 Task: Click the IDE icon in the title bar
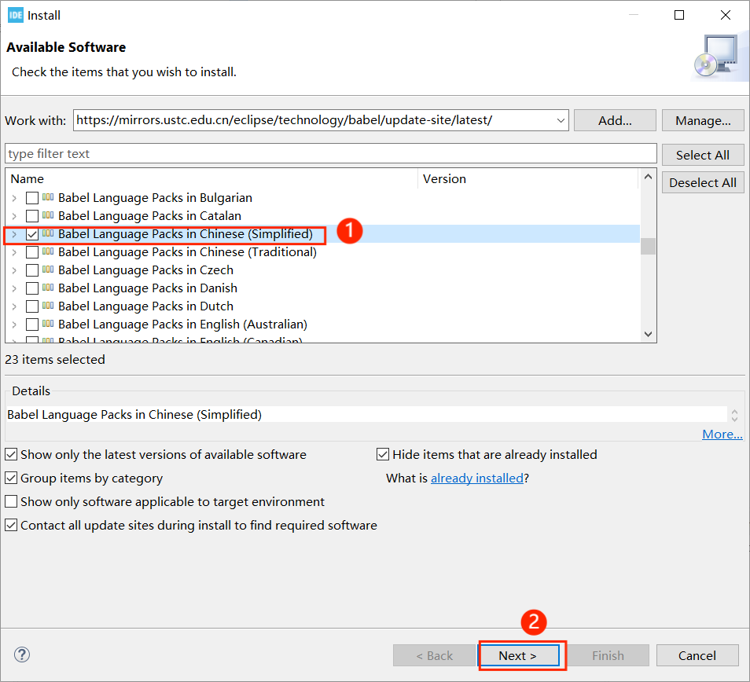[15, 15]
